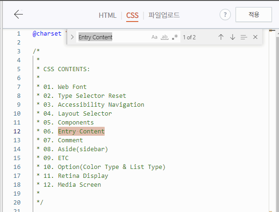Click line number 3 in the gutter

(19, 51)
